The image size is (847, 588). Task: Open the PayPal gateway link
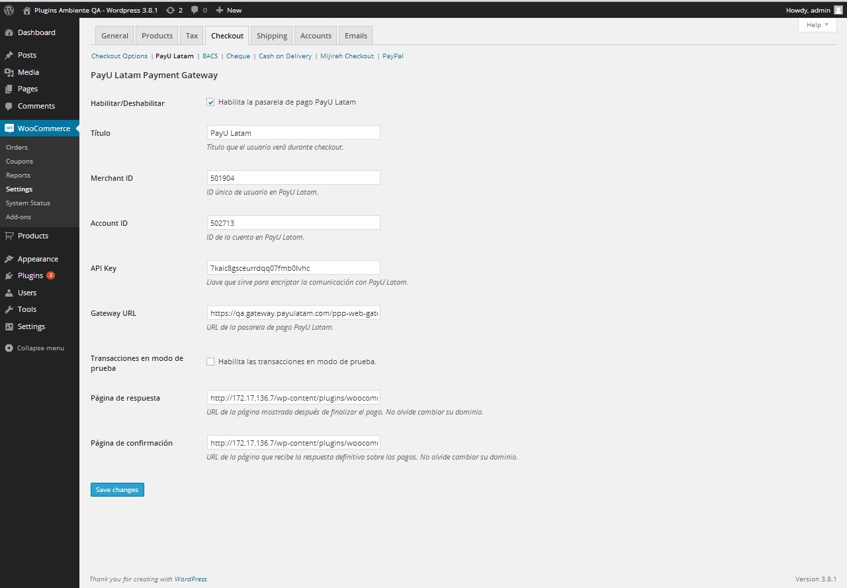click(393, 56)
